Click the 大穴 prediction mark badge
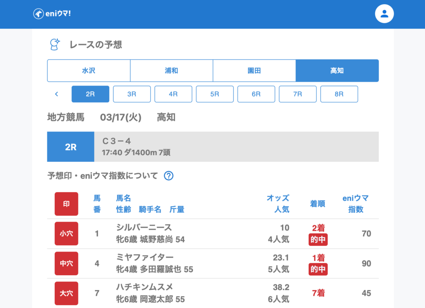The height and width of the screenshot is (308, 425). [x=66, y=293]
